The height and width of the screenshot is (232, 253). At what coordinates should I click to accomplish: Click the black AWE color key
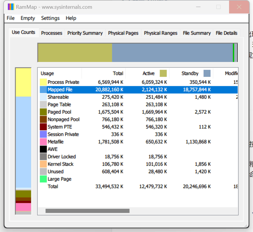pyautogui.click(x=43, y=149)
